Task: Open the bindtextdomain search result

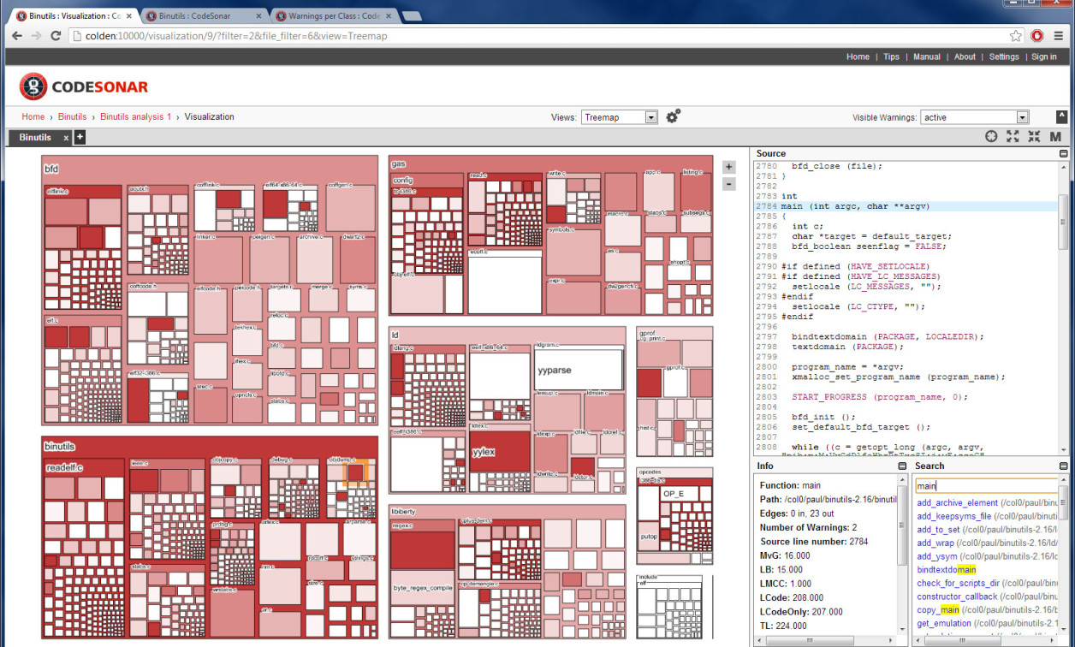Action: coord(947,569)
